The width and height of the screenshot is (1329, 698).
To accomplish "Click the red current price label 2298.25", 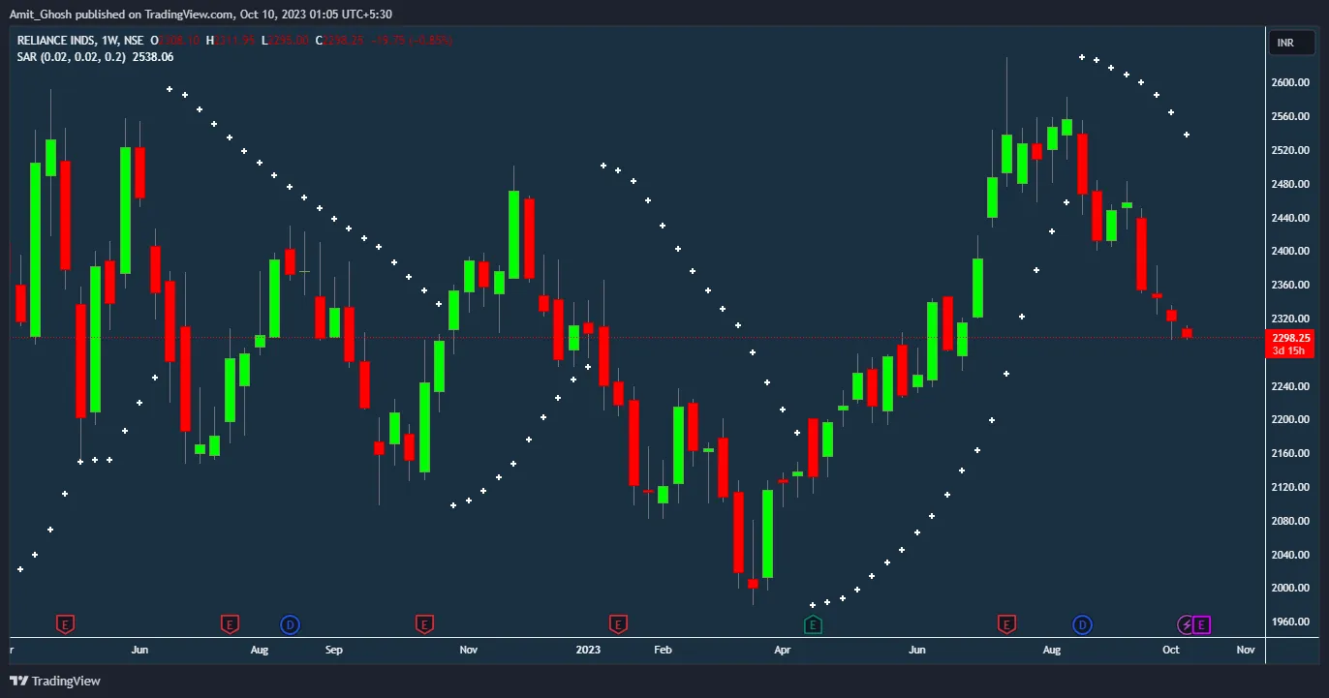I will click(x=1289, y=338).
